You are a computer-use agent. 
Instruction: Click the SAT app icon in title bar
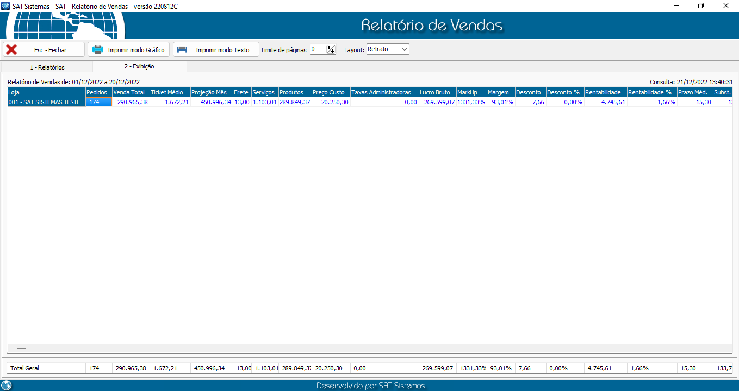[x=5, y=6]
